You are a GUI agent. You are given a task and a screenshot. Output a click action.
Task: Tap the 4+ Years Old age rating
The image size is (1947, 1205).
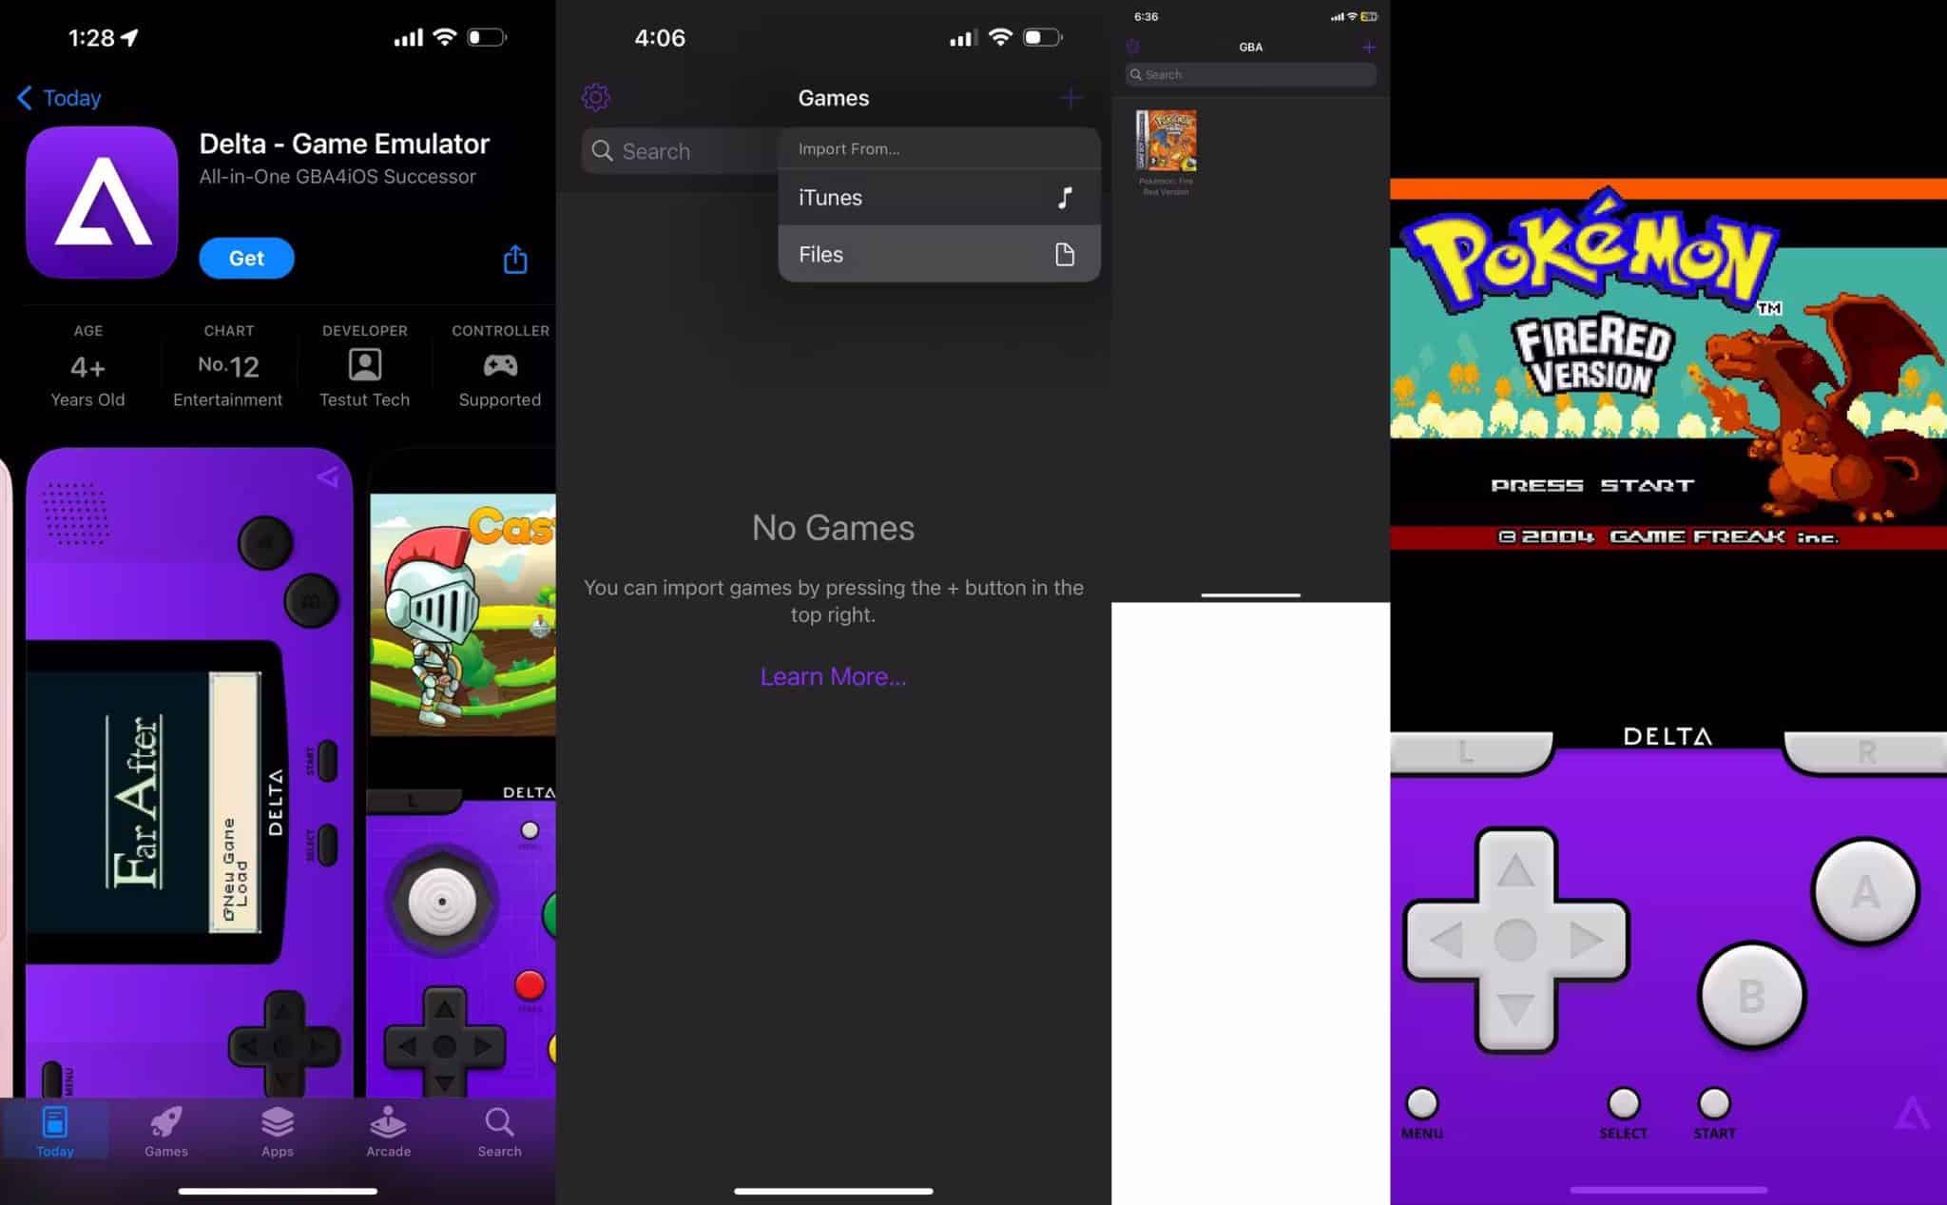click(x=87, y=366)
